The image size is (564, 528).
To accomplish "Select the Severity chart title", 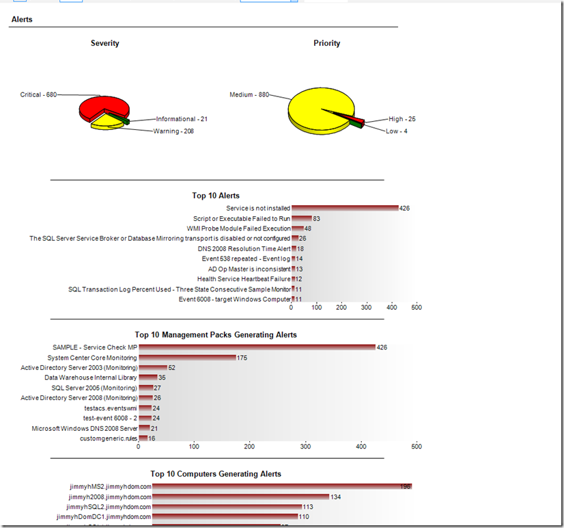I will pos(104,43).
